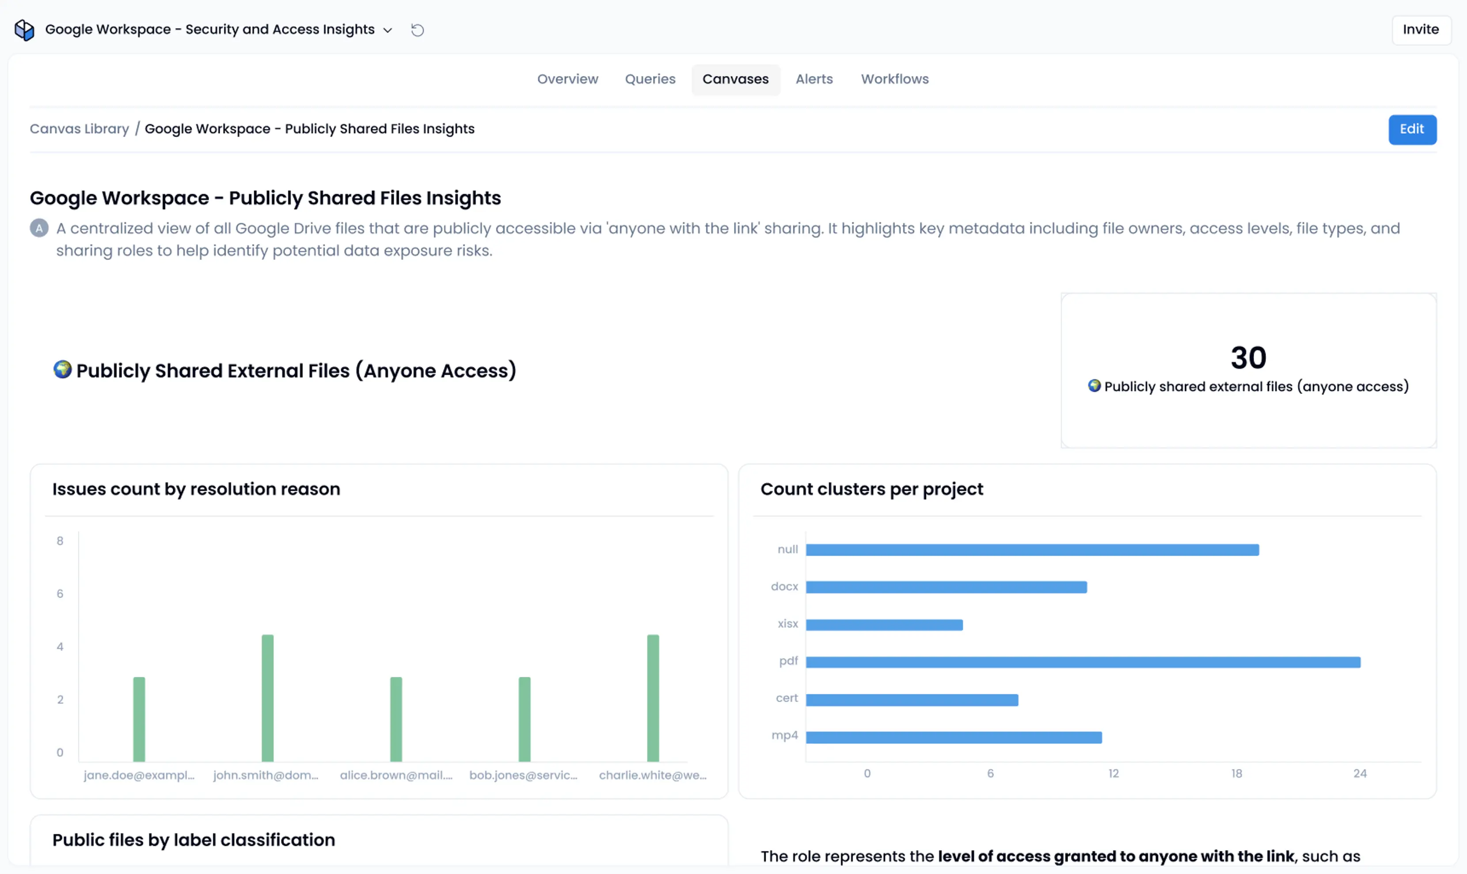
Task: Click the '30' count value
Action: 1248,358
